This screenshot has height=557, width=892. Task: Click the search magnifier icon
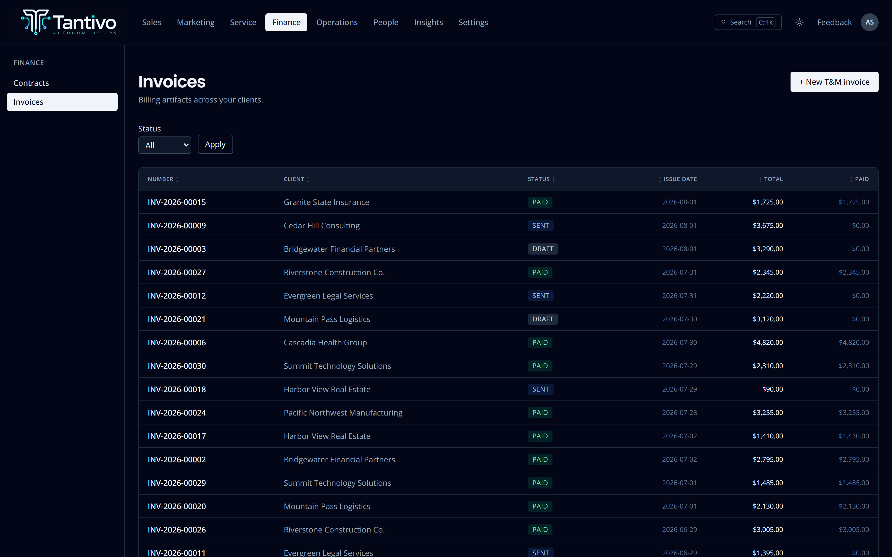click(723, 23)
